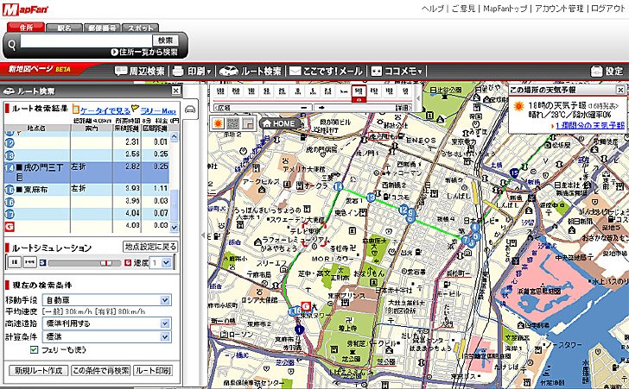This screenshot has height=389, width=629.
Task: Toggle the weather sun icon on the map
Action: point(219,123)
